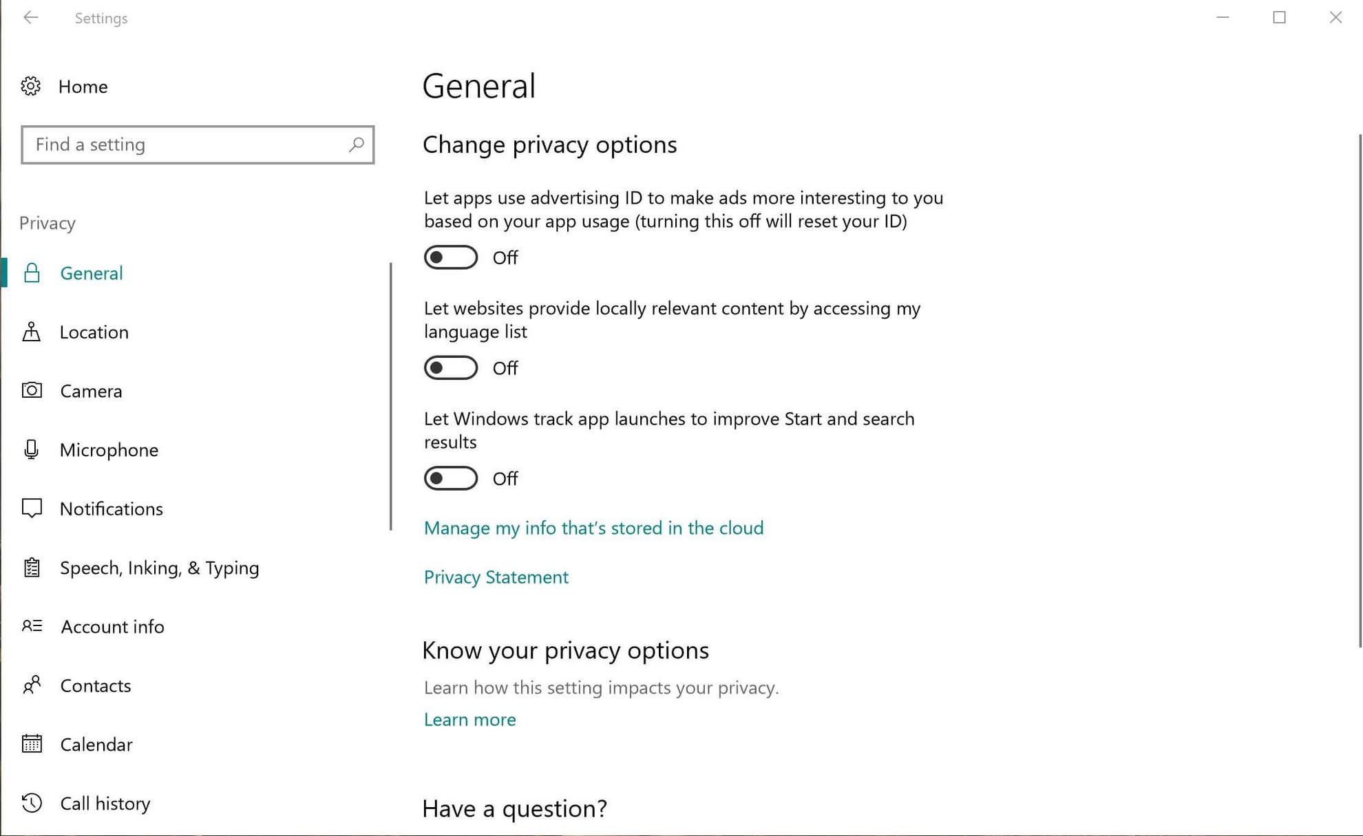Select the Calendar icon in the sidebar
This screenshot has height=836, width=1363.
[x=31, y=744]
